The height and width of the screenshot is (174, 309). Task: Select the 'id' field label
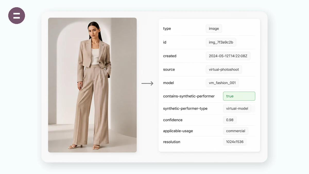tap(165, 42)
